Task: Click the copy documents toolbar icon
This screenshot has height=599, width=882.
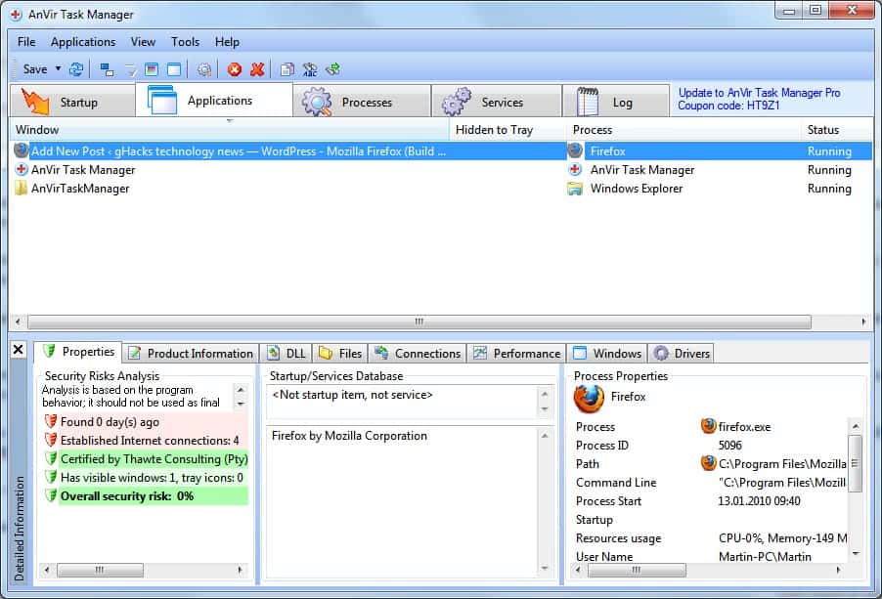Action: pos(287,69)
